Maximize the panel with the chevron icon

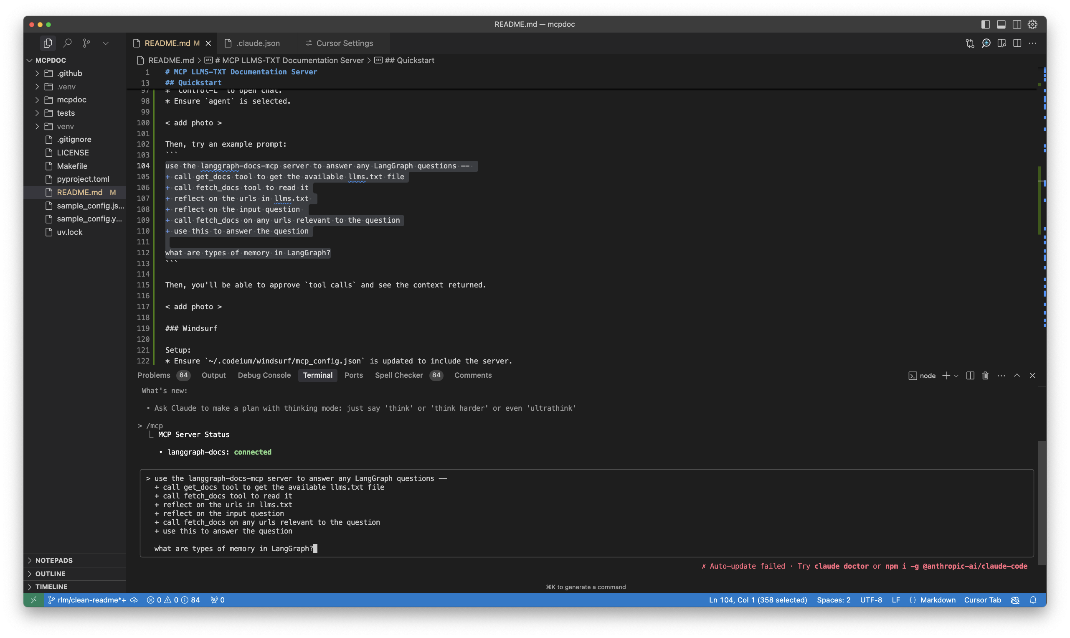[x=1017, y=375]
